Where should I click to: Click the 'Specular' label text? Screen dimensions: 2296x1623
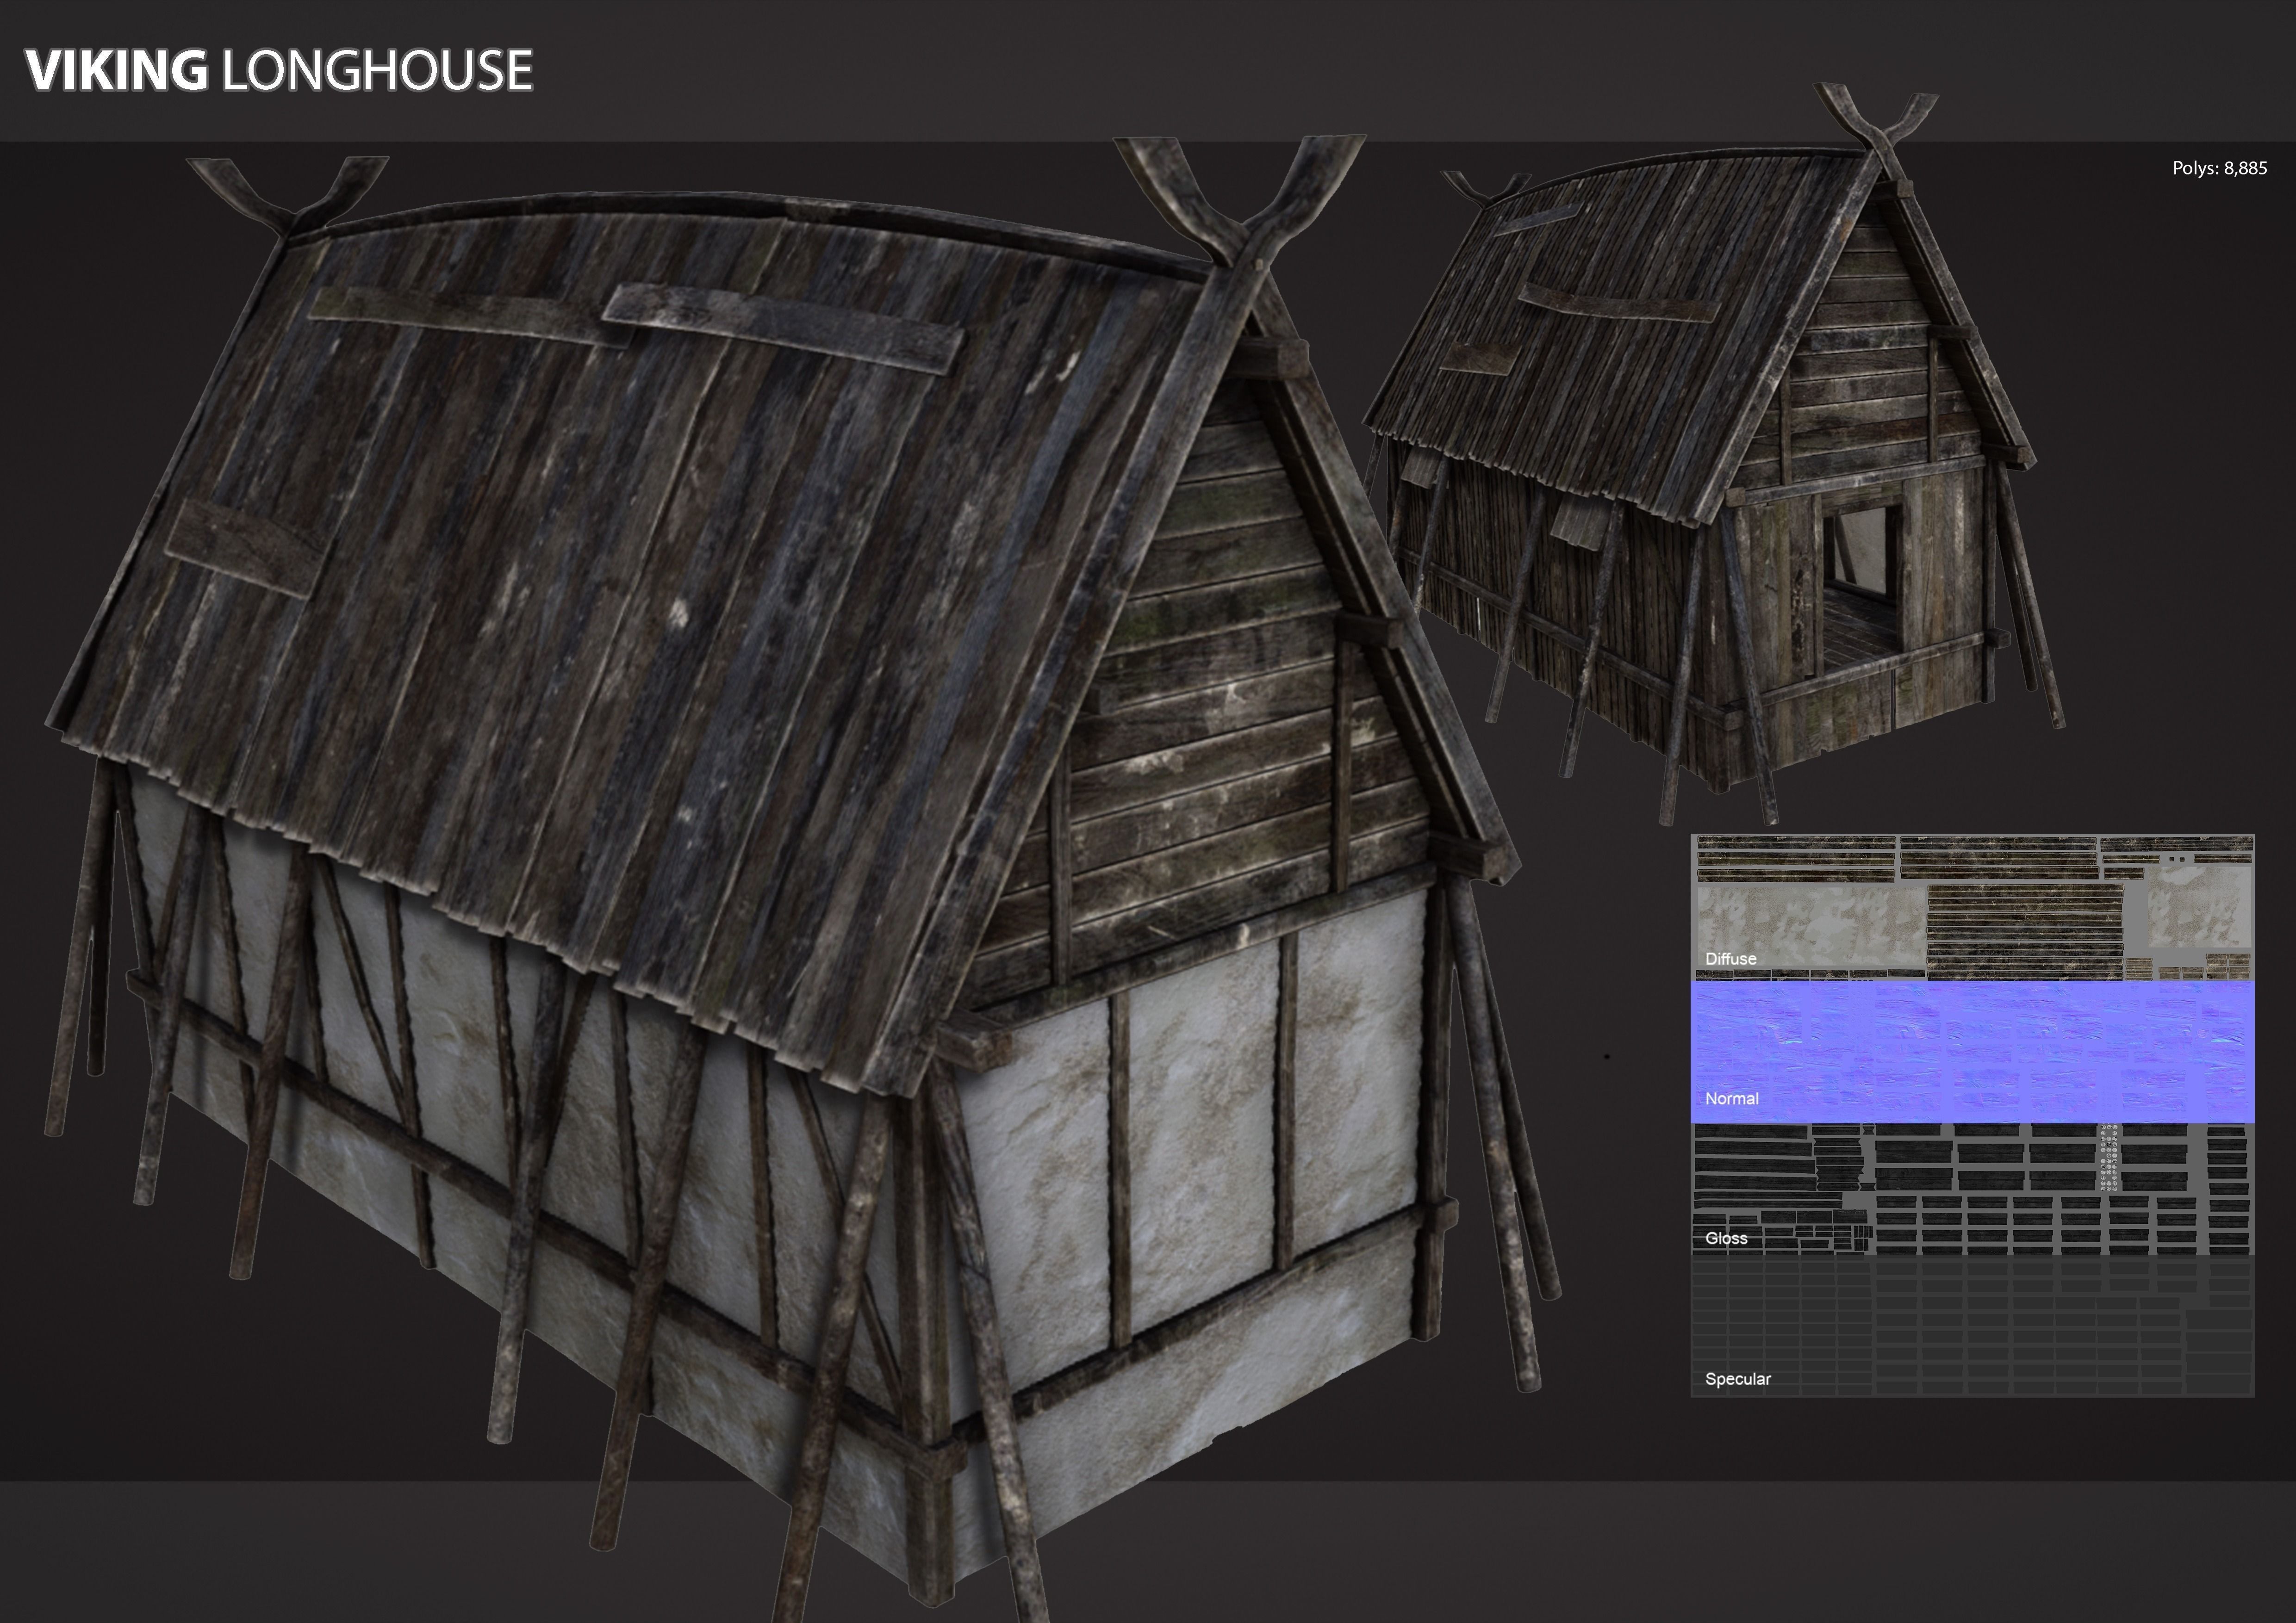1737,1379
